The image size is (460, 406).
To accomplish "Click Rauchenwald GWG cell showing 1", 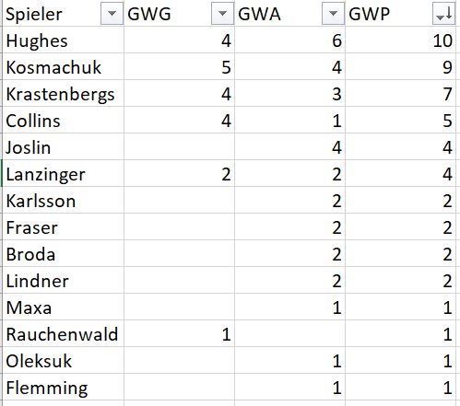I will 179,333.
